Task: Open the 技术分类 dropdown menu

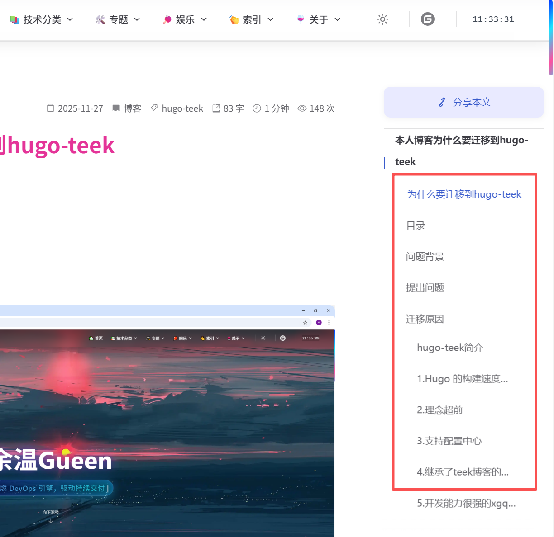Action: pyautogui.click(x=42, y=19)
